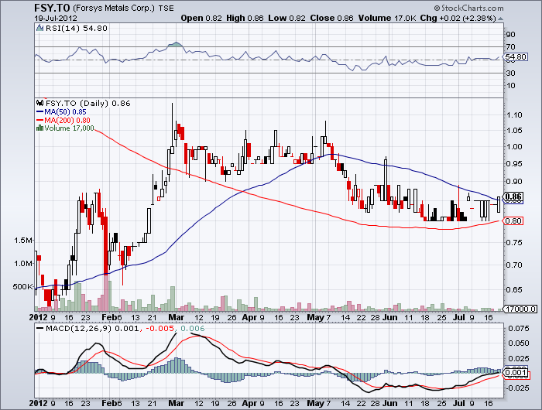Click the (Forsys Metals Corp.) company name
Screen dimensions: 542x410
coord(114,8)
